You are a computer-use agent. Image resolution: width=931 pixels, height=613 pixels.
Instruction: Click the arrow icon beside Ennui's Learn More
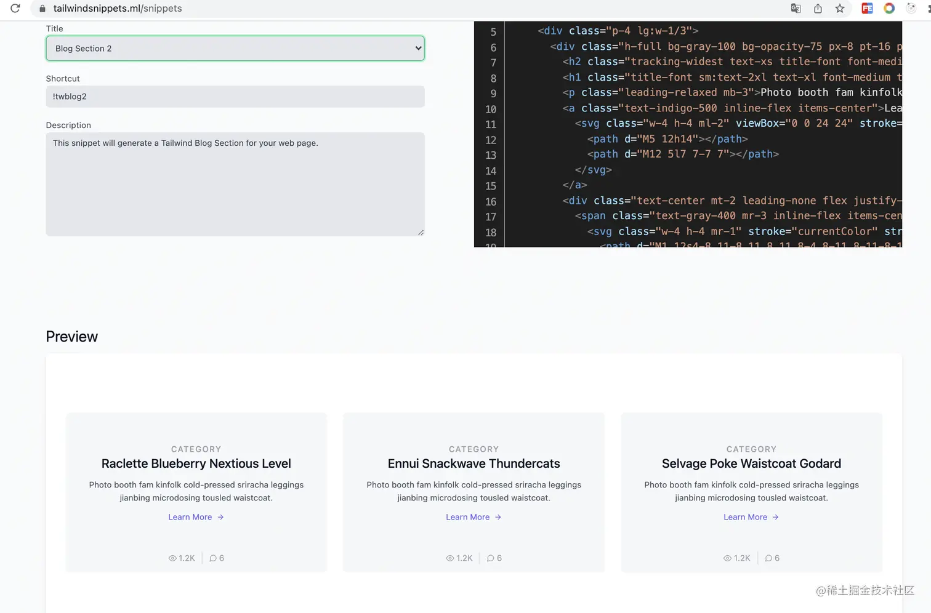(x=498, y=517)
